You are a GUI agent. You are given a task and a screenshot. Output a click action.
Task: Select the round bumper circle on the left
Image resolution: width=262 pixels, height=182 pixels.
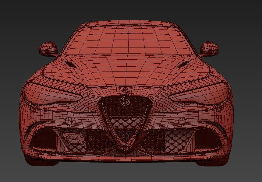68,121
